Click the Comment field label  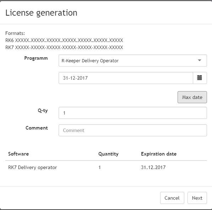[37, 128]
